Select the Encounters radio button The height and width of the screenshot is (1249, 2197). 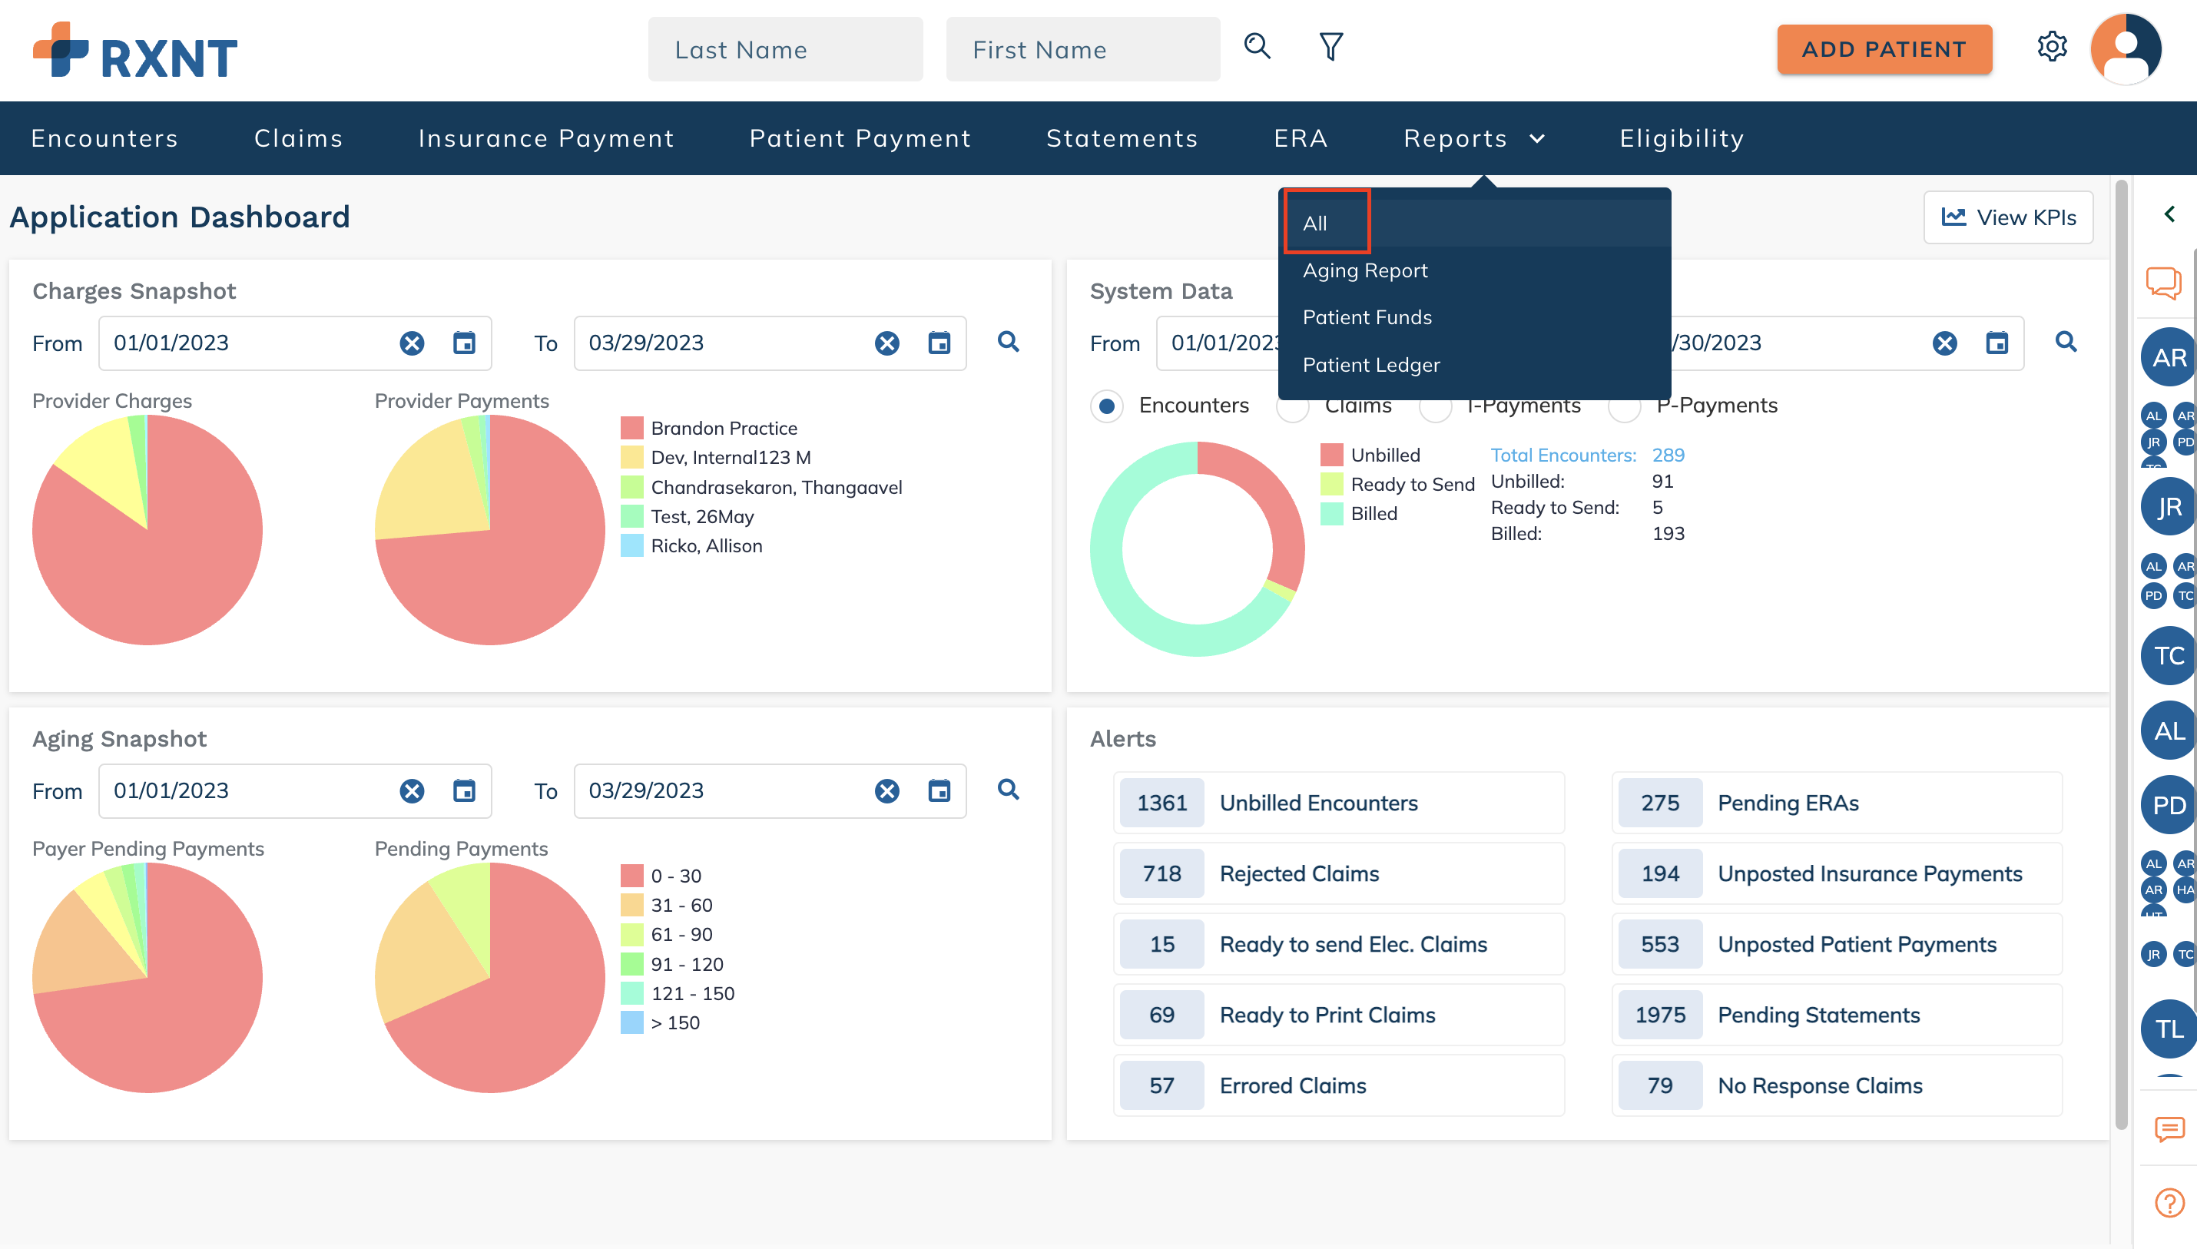(x=1107, y=406)
